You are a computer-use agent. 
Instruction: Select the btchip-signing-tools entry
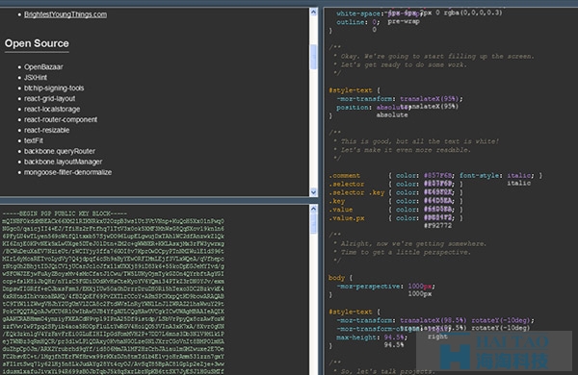point(54,87)
